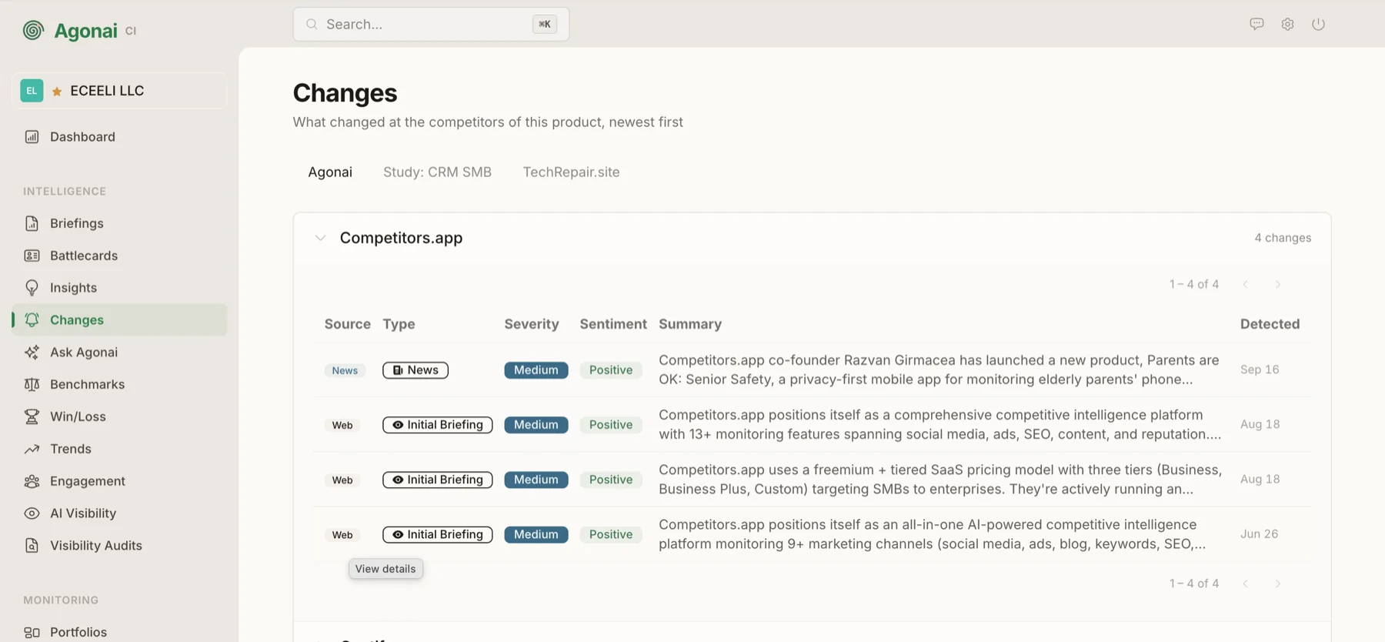
Task: Click the Dashboard chart icon in sidebar
Action: [32, 137]
